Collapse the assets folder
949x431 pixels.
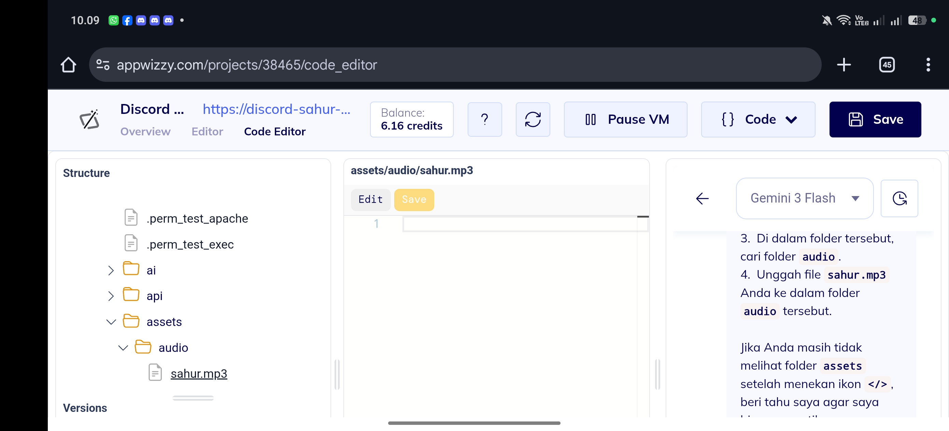click(111, 322)
